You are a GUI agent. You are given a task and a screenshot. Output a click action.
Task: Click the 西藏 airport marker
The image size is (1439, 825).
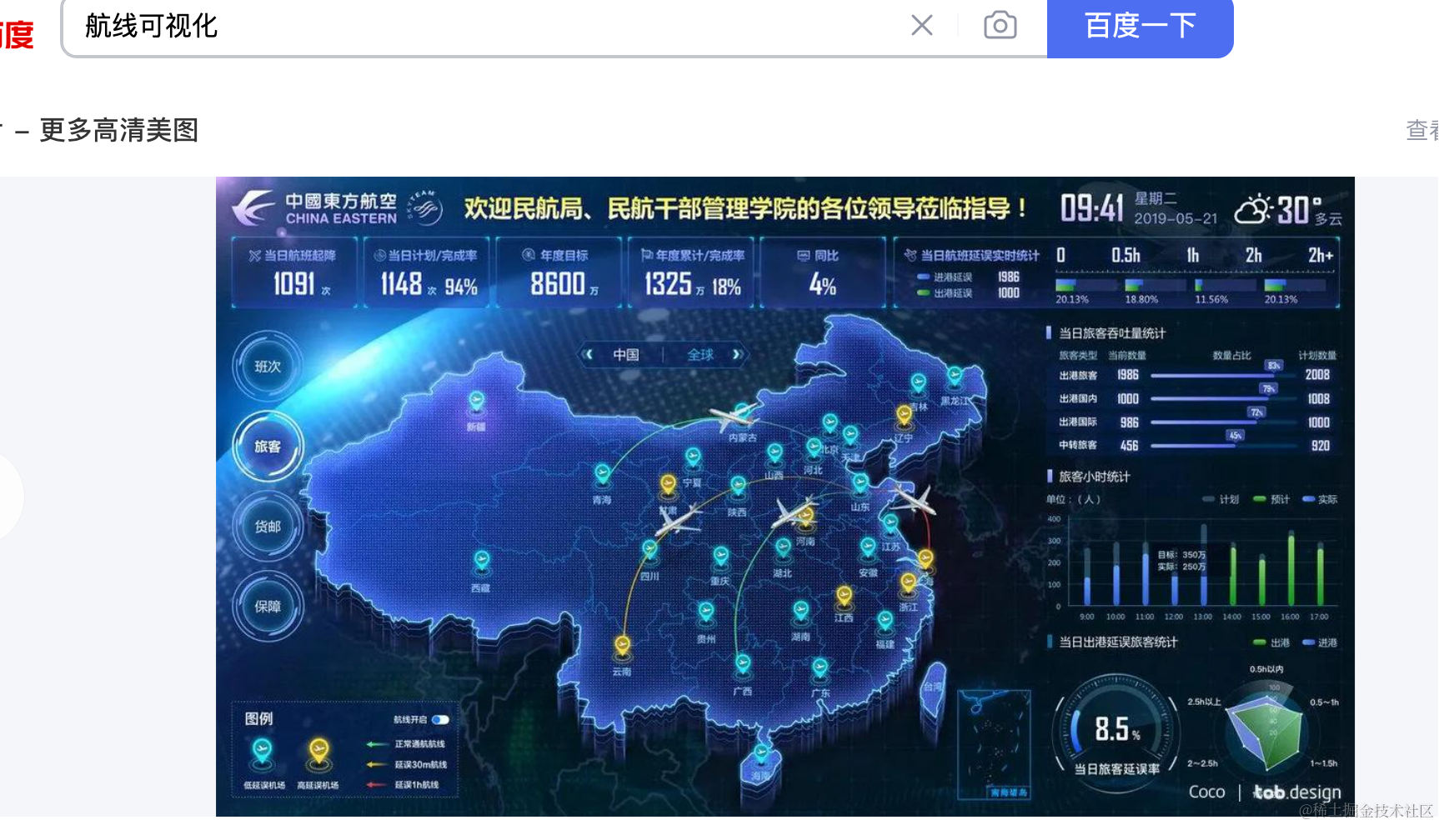(x=481, y=562)
